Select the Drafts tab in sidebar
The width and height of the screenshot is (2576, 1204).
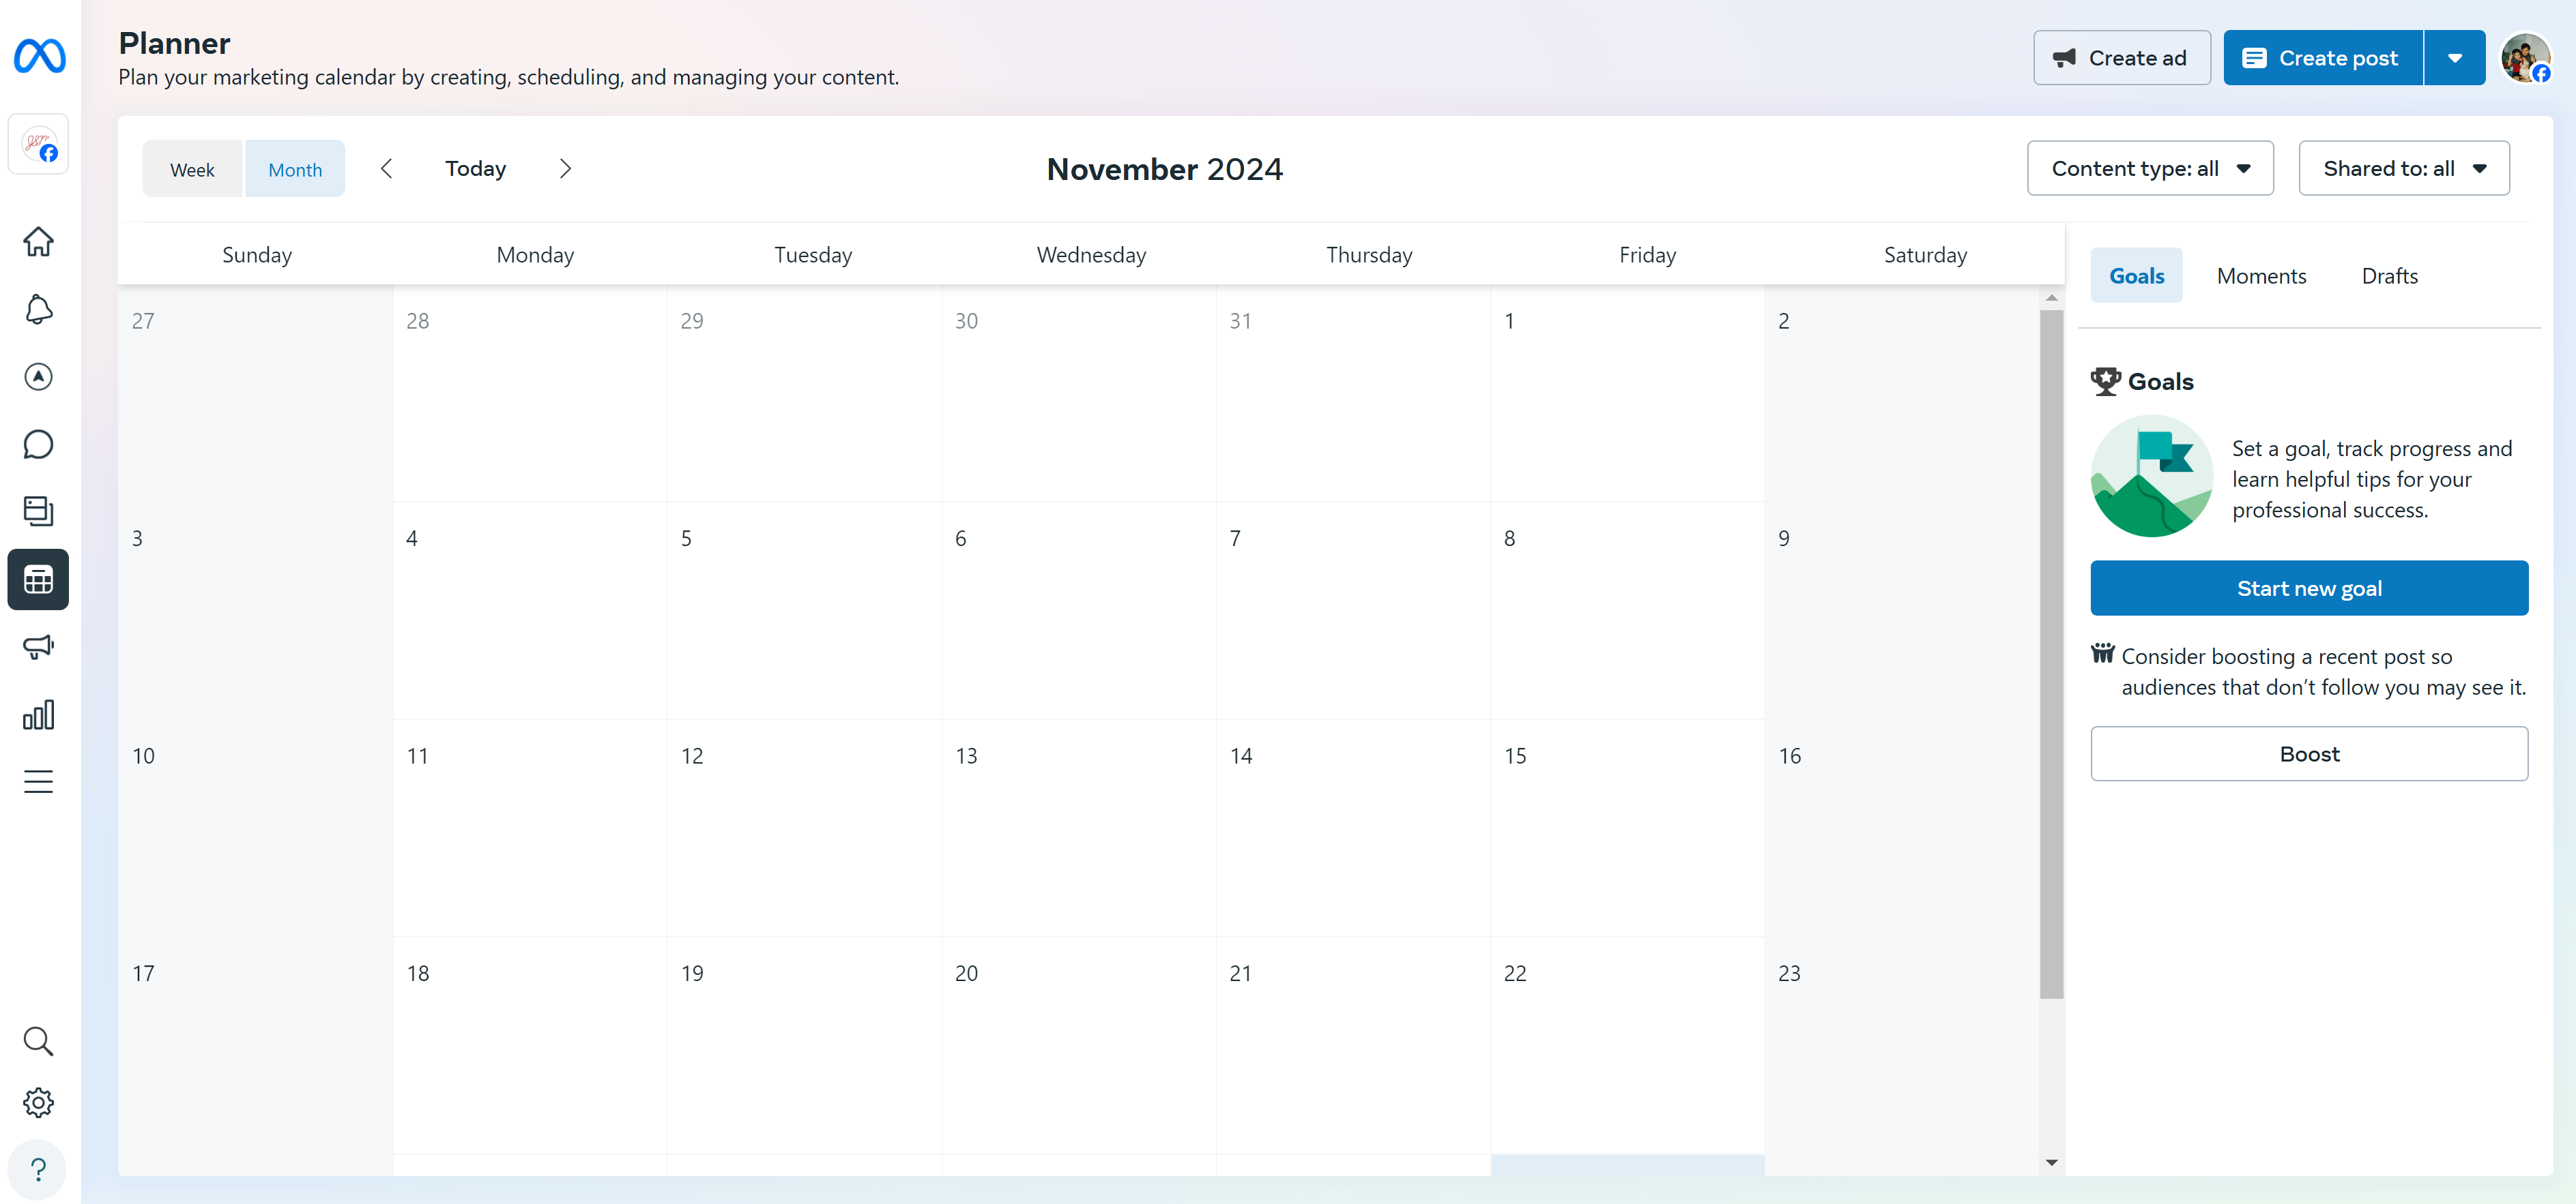[x=2390, y=275]
